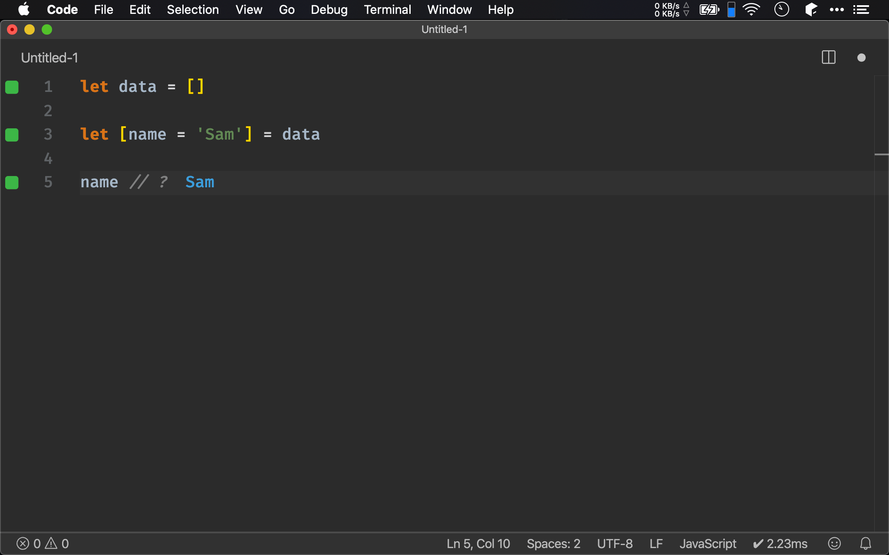Open JavaScript language mode selector

point(708,543)
